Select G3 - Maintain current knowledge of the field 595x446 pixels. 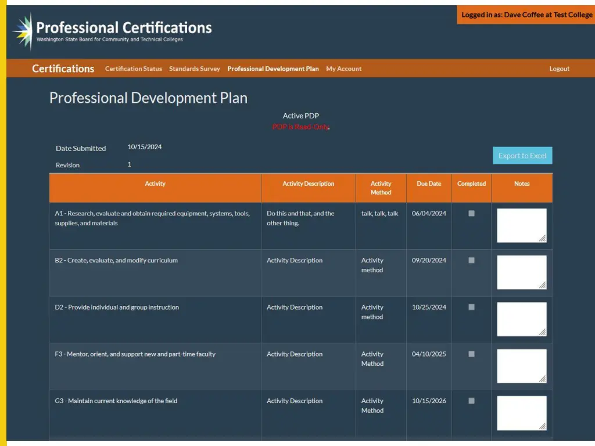coord(116,401)
